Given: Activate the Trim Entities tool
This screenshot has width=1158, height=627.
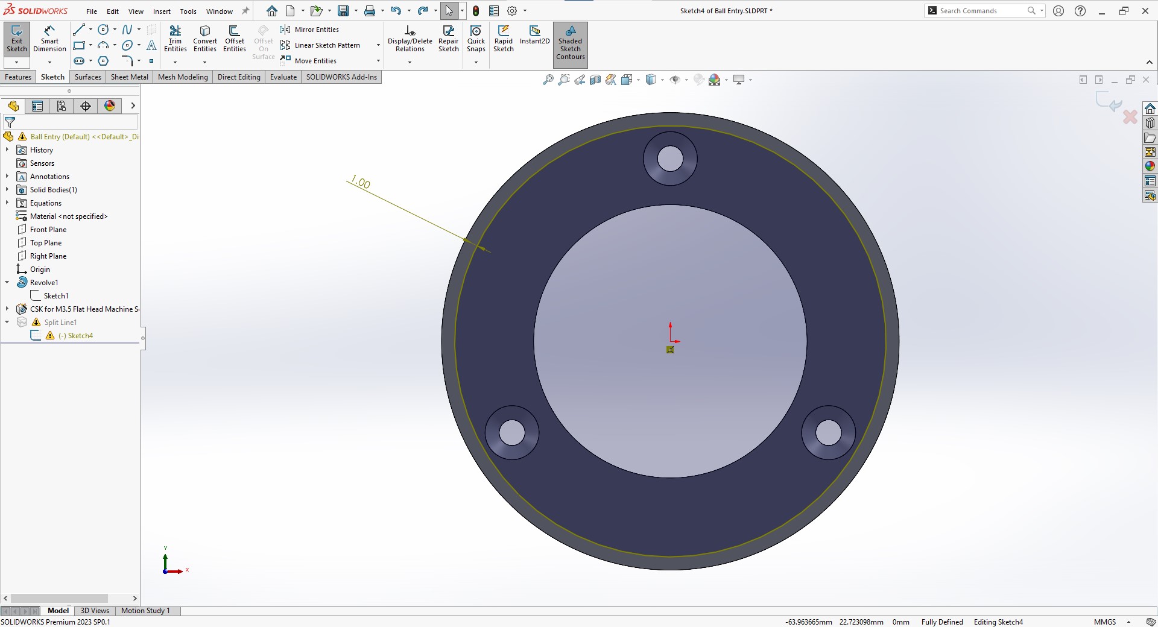Looking at the screenshot, I should click(176, 37).
